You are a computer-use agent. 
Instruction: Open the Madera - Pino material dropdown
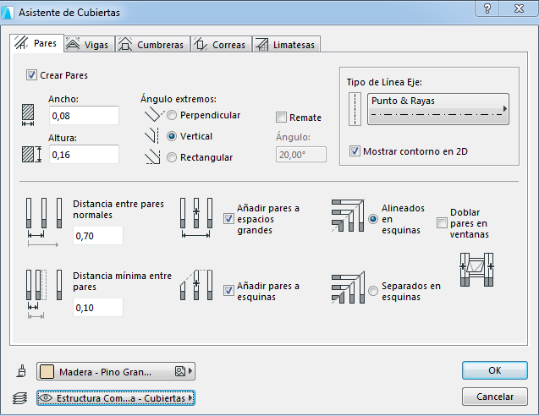click(x=116, y=371)
